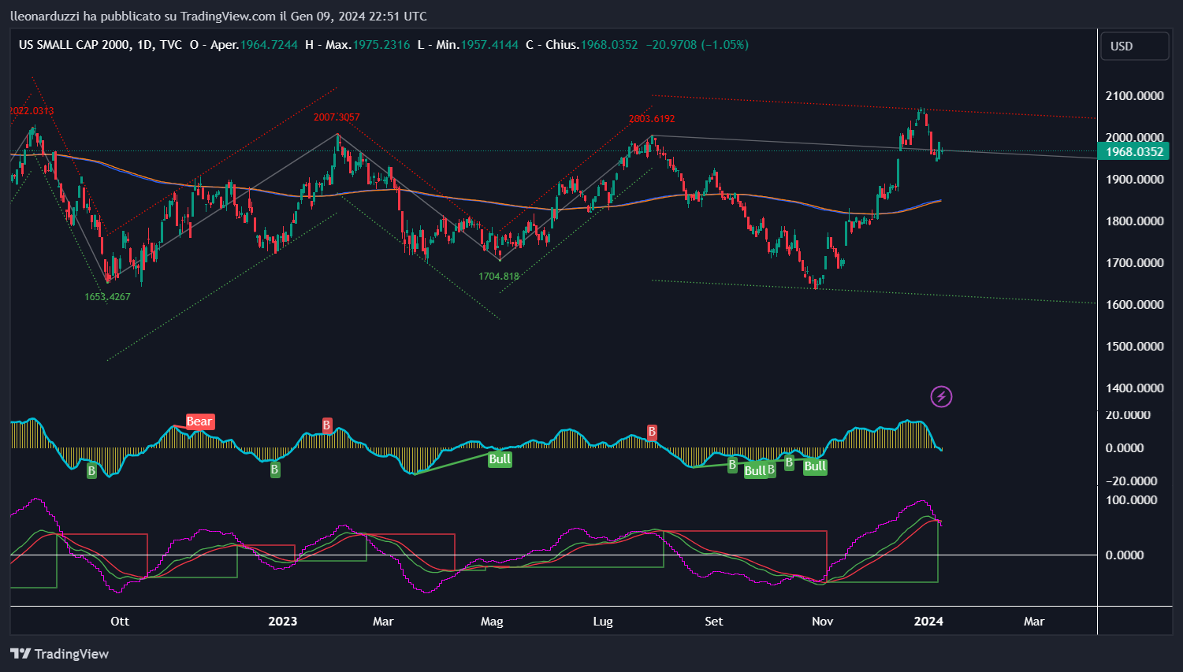Click the 2023 label on time axis

(283, 622)
